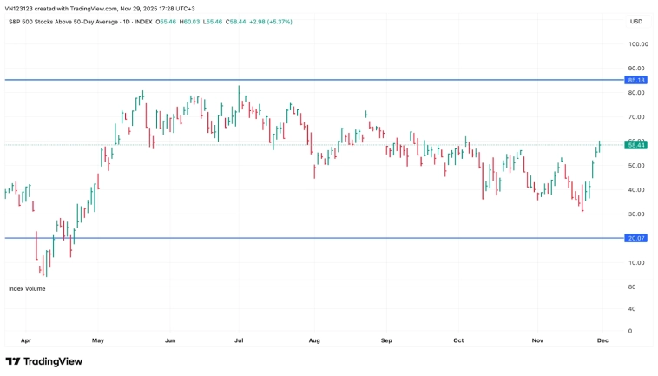This screenshot has height=376, width=658.
Task: Click the green 58.44 current price tag
Action: click(636, 145)
